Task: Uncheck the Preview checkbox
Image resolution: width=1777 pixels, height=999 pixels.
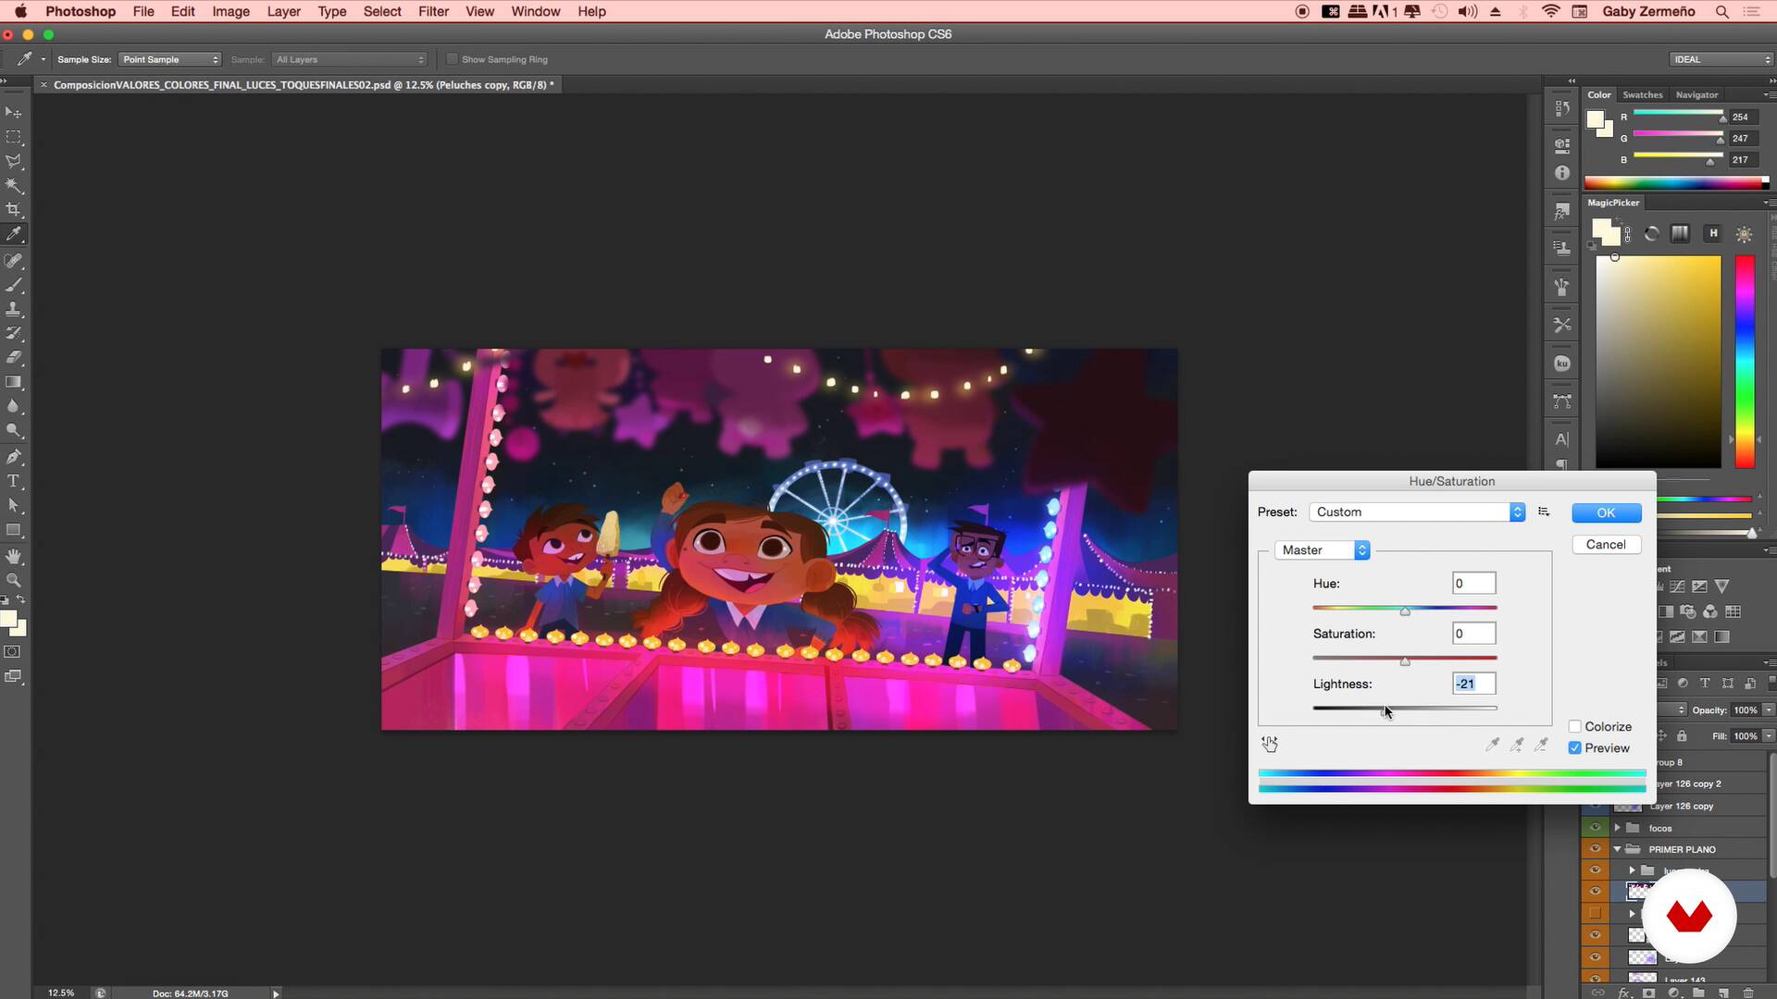Action: [x=1575, y=748]
